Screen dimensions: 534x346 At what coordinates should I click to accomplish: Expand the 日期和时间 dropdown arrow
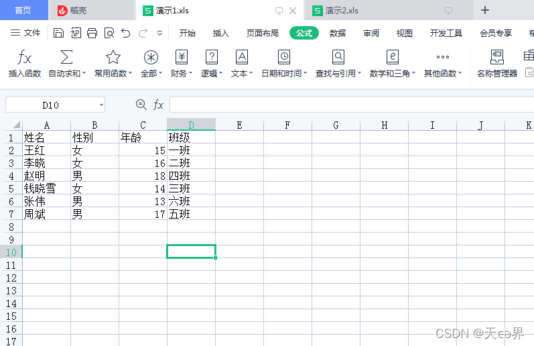305,73
